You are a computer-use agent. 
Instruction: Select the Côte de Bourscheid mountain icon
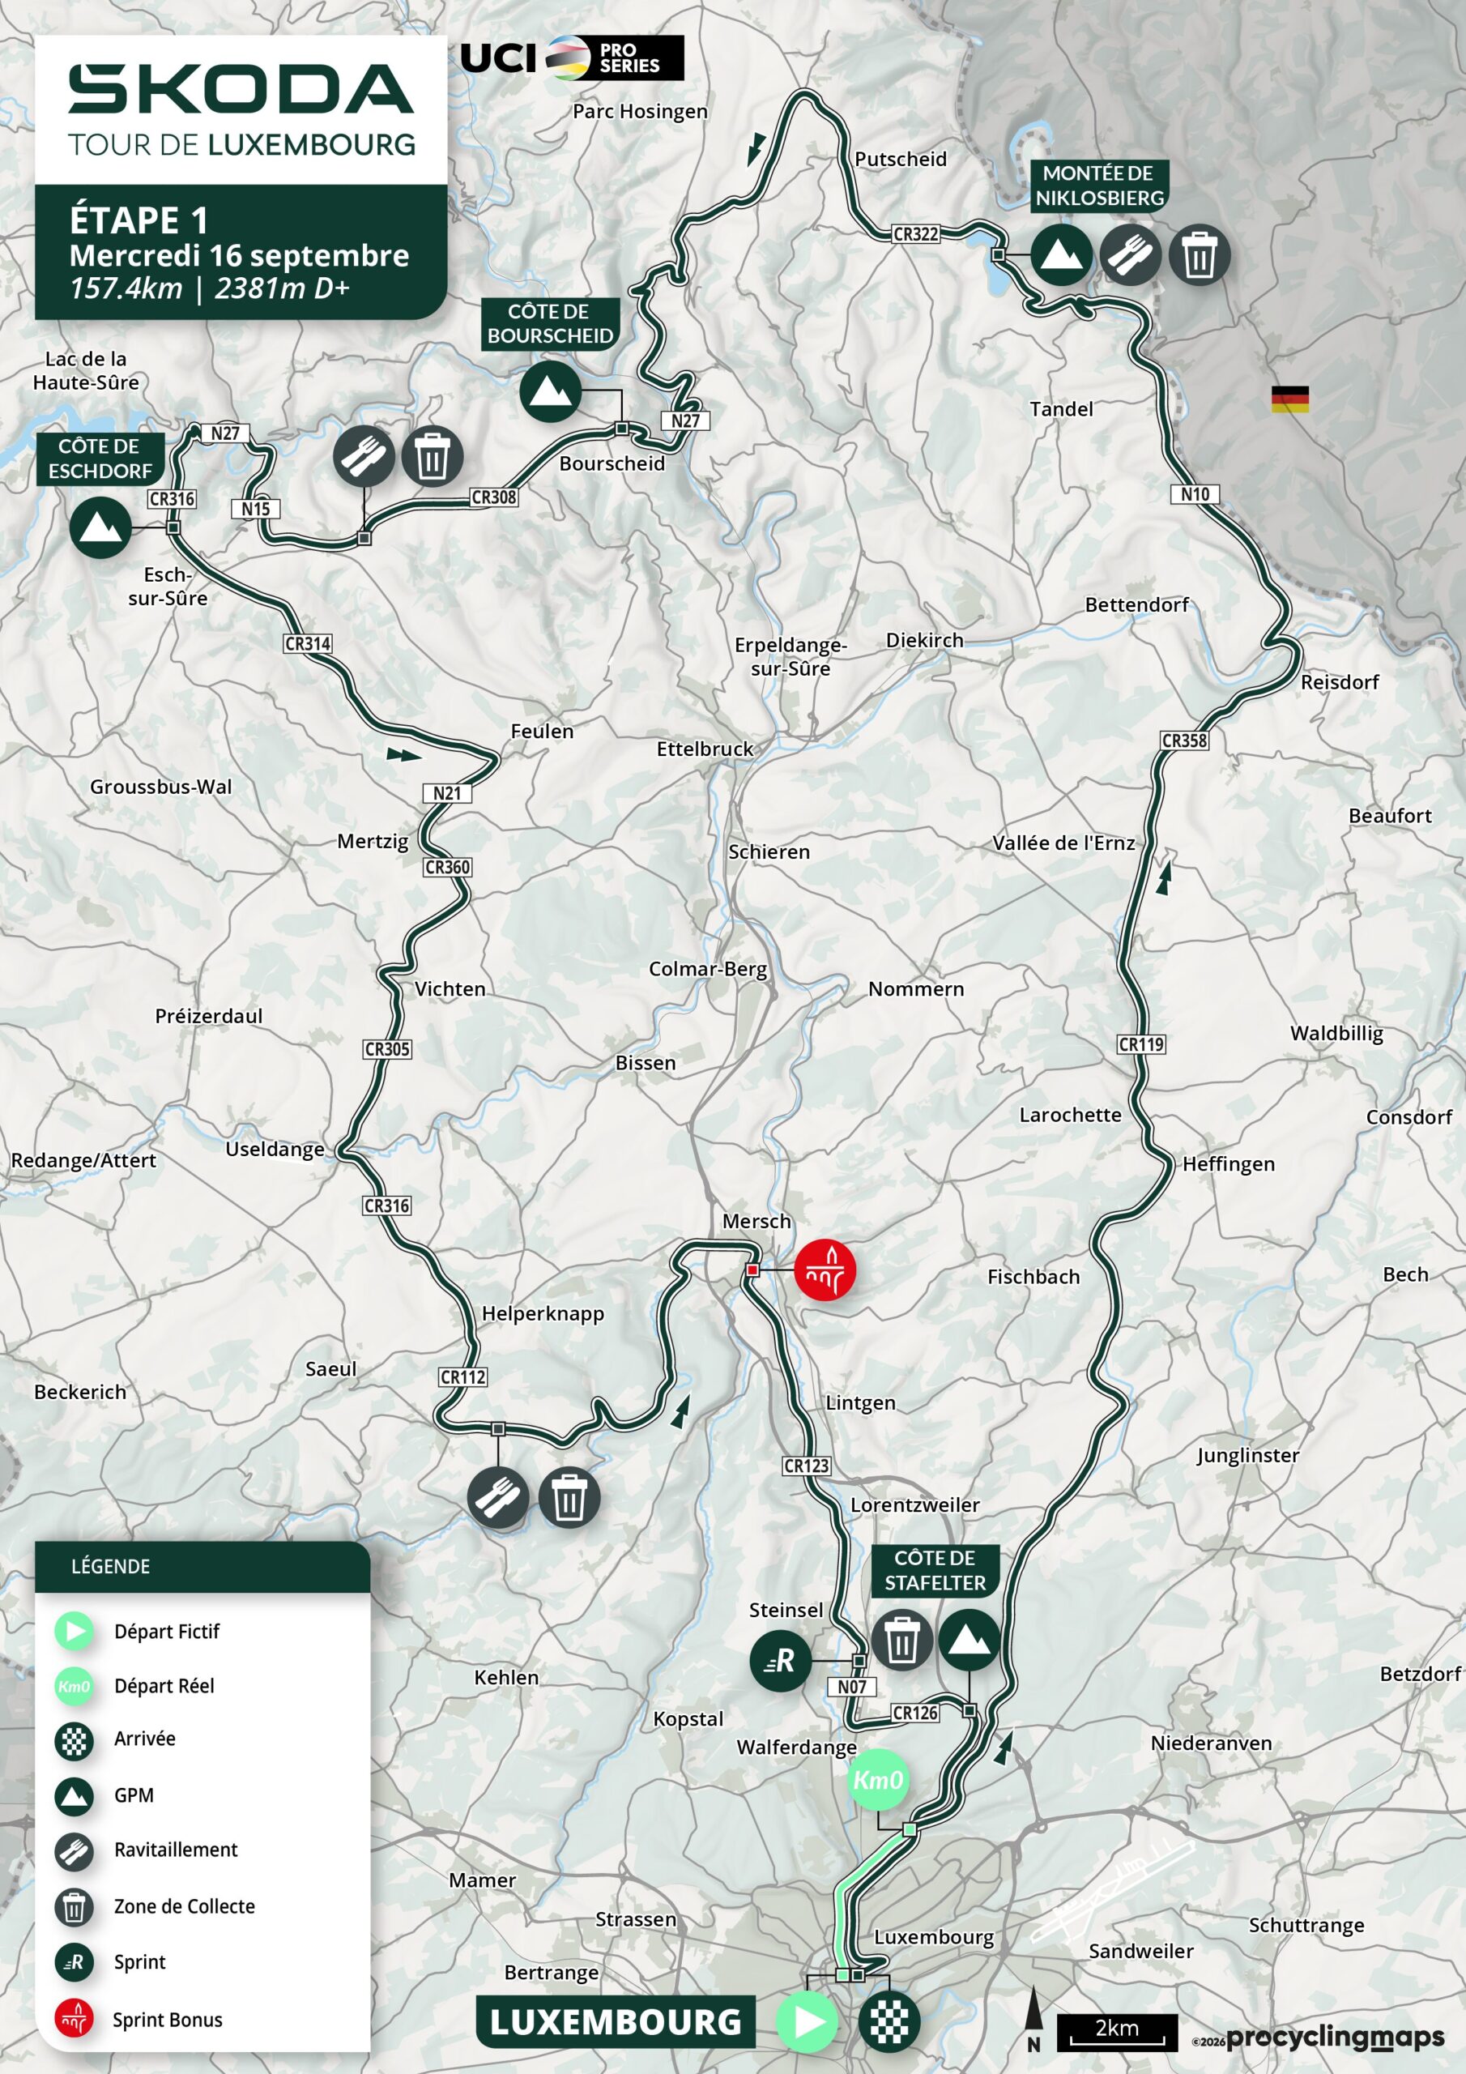click(x=550, y=391)
